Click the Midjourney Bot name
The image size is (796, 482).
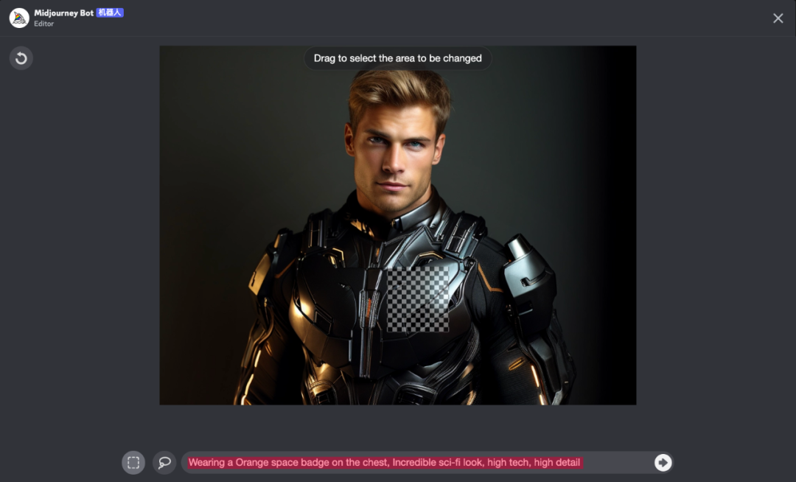pyautogui.click(x=63, y=13)
